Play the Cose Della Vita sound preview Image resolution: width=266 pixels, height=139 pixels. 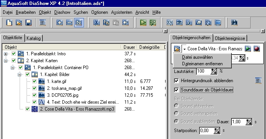248,49
